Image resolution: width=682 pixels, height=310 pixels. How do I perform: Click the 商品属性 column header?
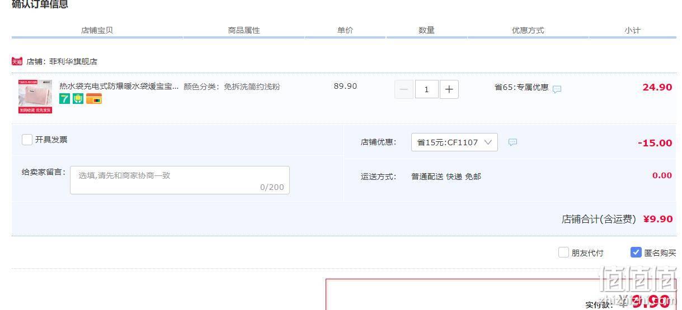coord(244,30)
